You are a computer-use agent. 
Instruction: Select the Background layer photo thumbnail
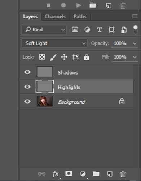(x=45, y=101)
